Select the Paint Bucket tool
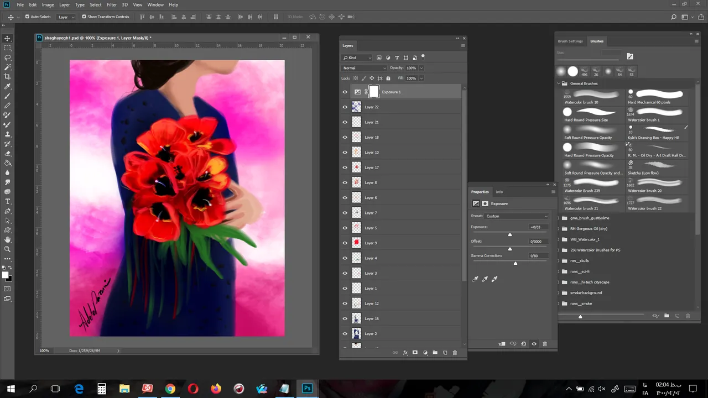Viewport: 708px width, 398px height. [8, 163]
